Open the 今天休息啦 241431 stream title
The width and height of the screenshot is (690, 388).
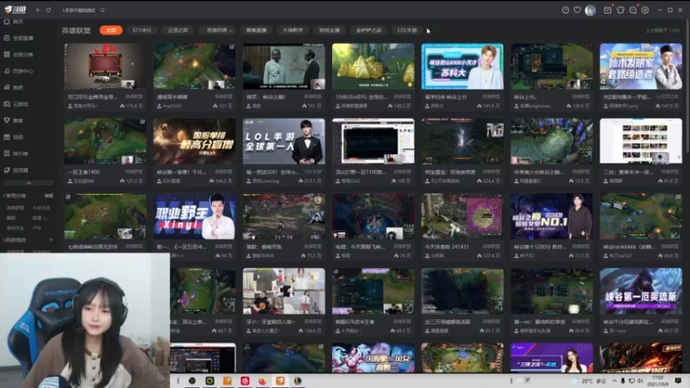447,247
